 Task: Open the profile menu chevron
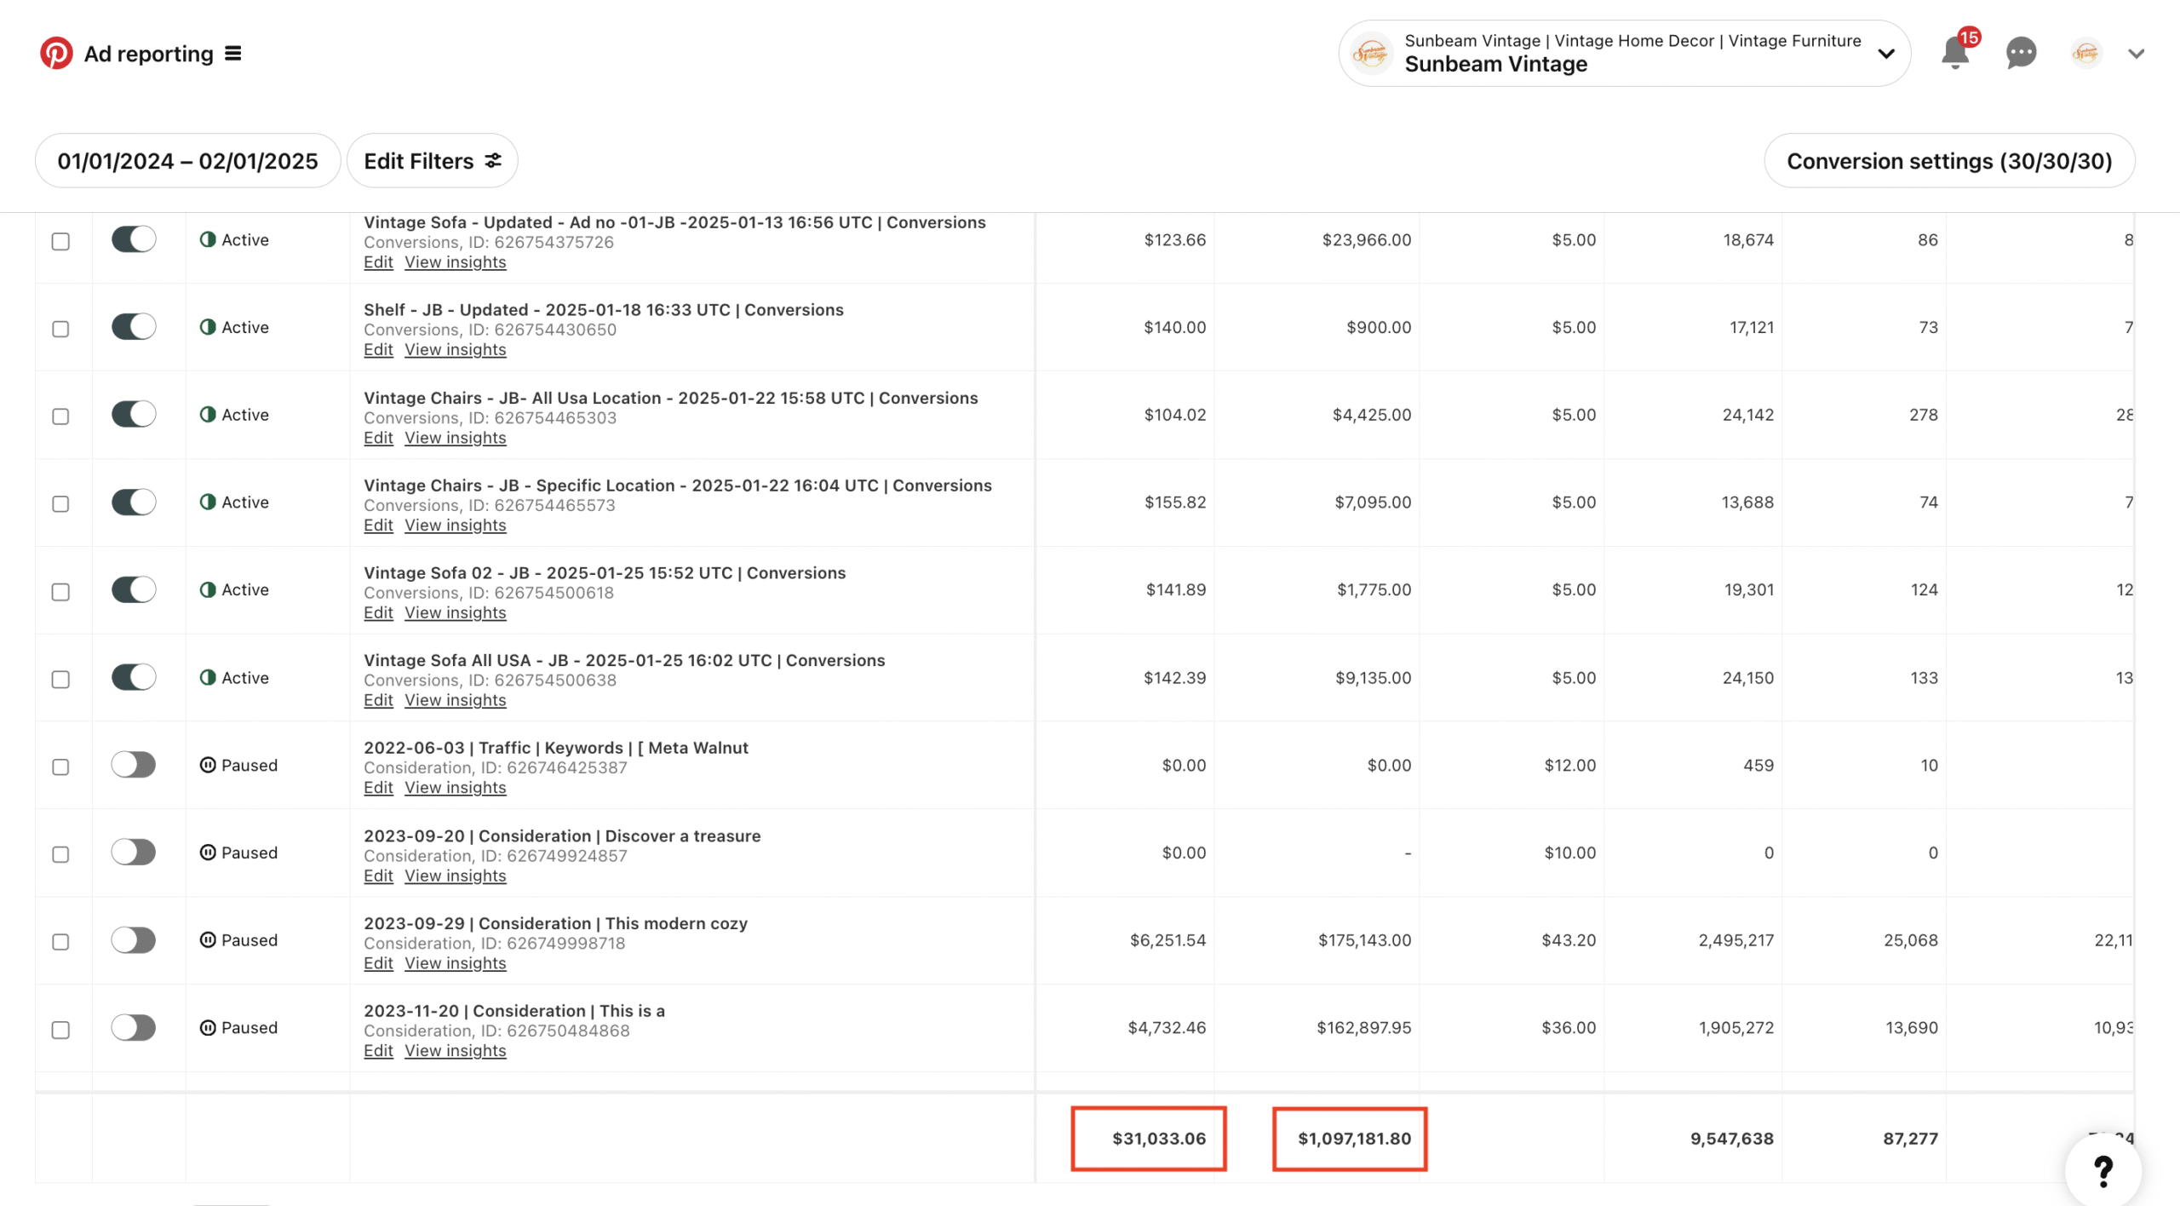tap(2136, 54)
